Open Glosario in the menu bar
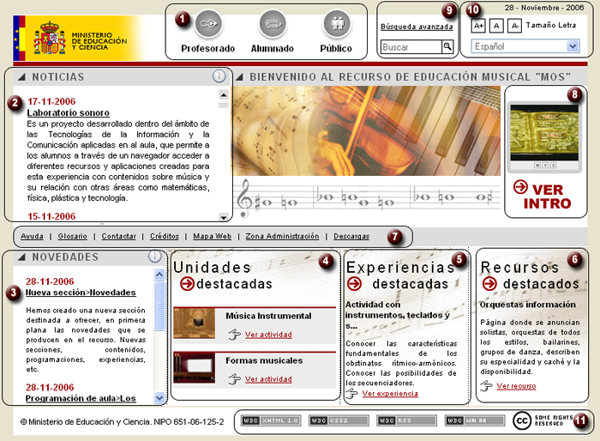Image resolution: width=600 pixels, height=441 pixels. (72, 236)
